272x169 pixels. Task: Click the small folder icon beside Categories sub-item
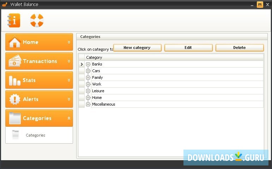click(16, 134)
